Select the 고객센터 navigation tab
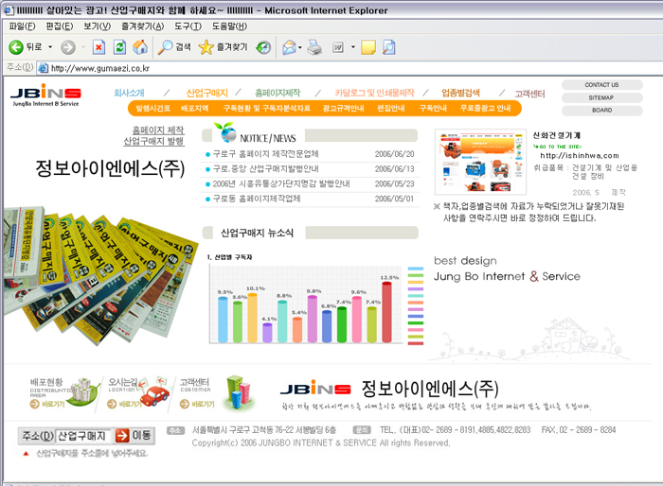Screen dimensions: 663x486 pyautogui.click(x=529, y=94)
